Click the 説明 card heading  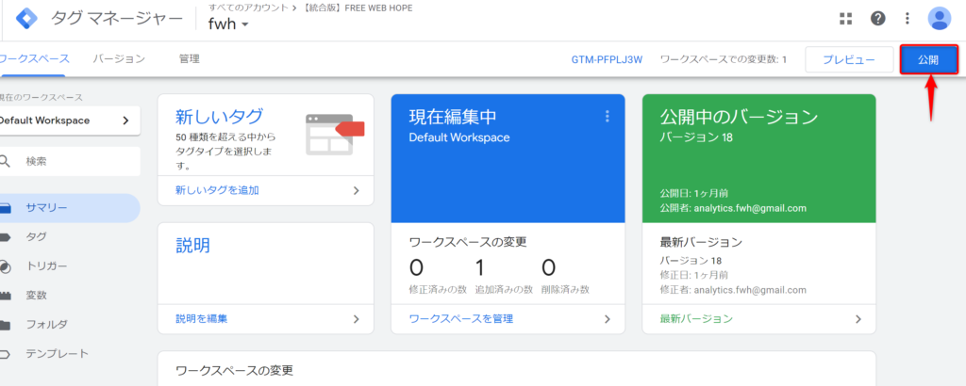point(192,245)
